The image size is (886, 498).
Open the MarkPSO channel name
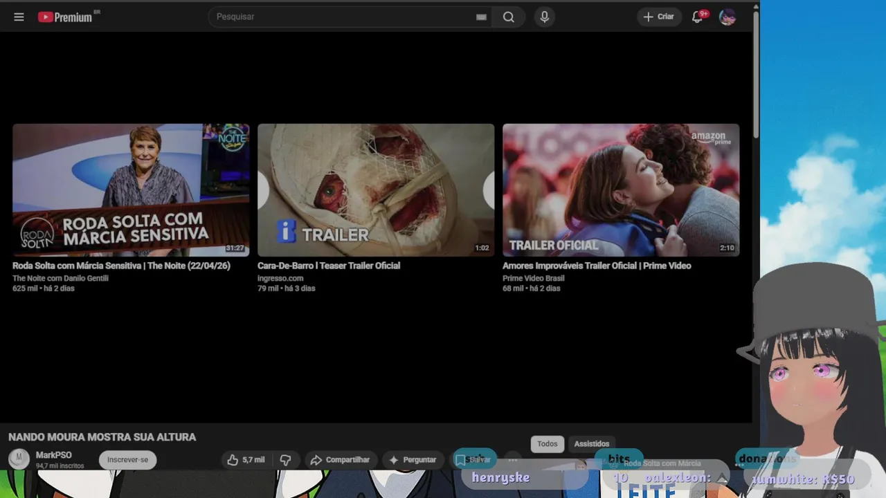[x=53, y=455]
